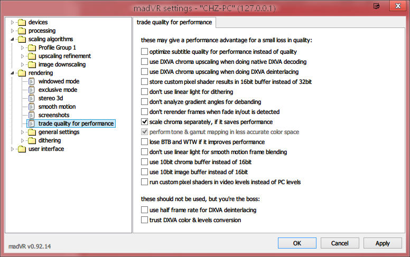Check trust DXVA color & levels conversion
410x257 pixels.
click(x=144, y=220)
